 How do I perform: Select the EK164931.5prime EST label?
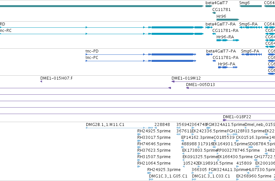230,144
